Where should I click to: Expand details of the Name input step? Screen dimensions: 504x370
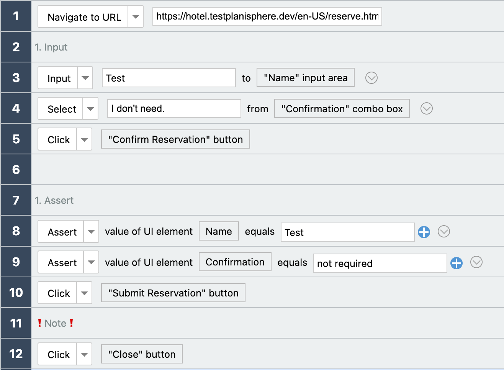[x=371, y=78]
